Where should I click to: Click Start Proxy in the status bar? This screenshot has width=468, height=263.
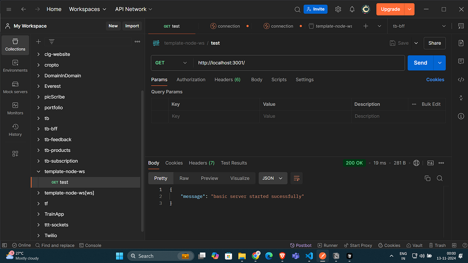358,245
